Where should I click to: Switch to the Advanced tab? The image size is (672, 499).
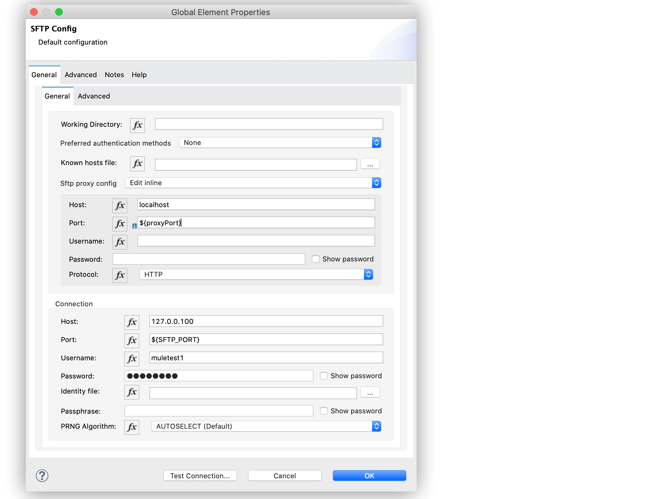80,75
